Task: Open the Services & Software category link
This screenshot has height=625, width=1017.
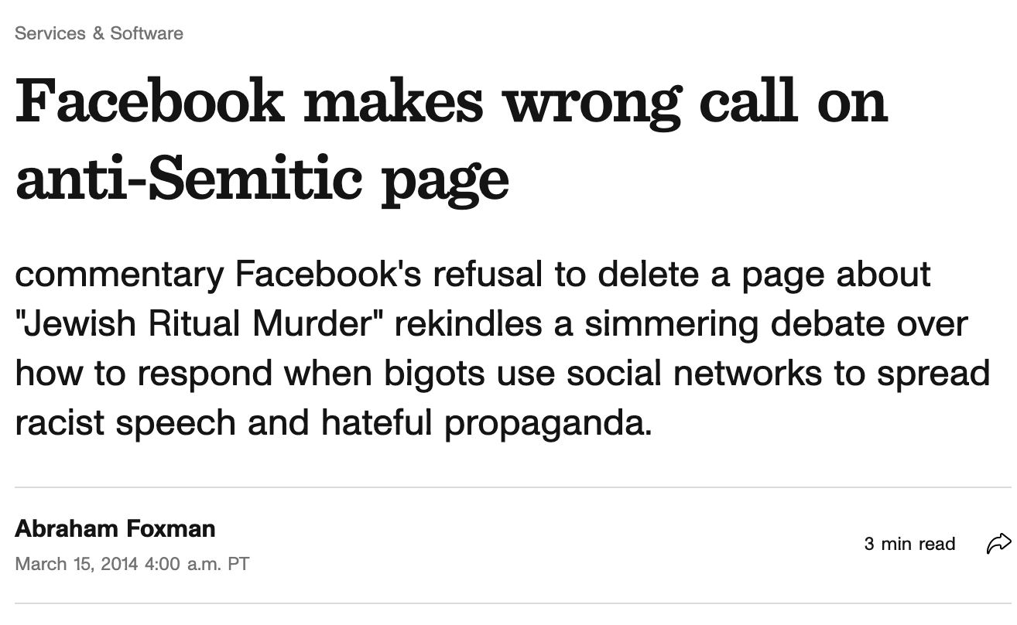Action: (99, 33)
